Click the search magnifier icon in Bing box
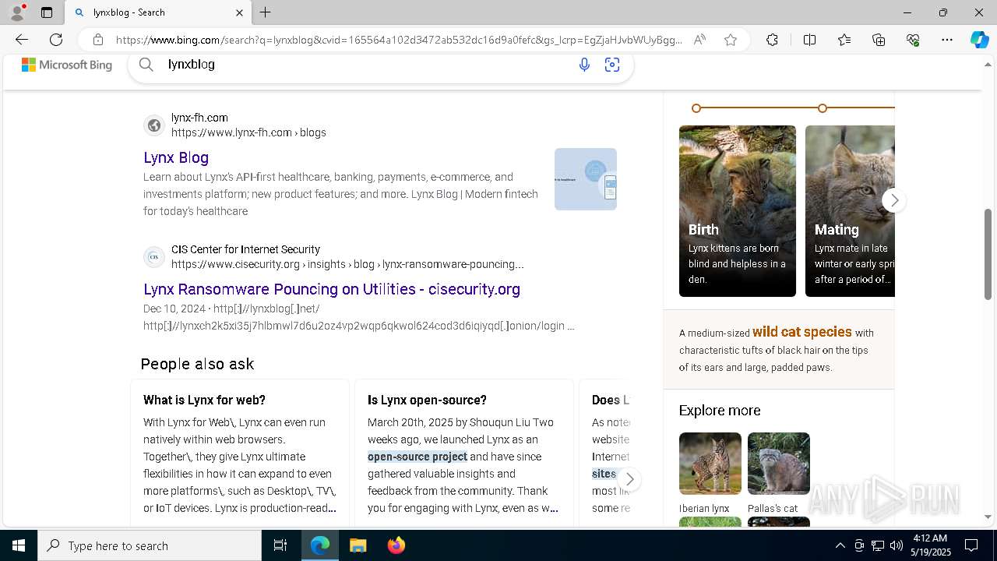The image size is (997, 561). (x=146, y=65)
